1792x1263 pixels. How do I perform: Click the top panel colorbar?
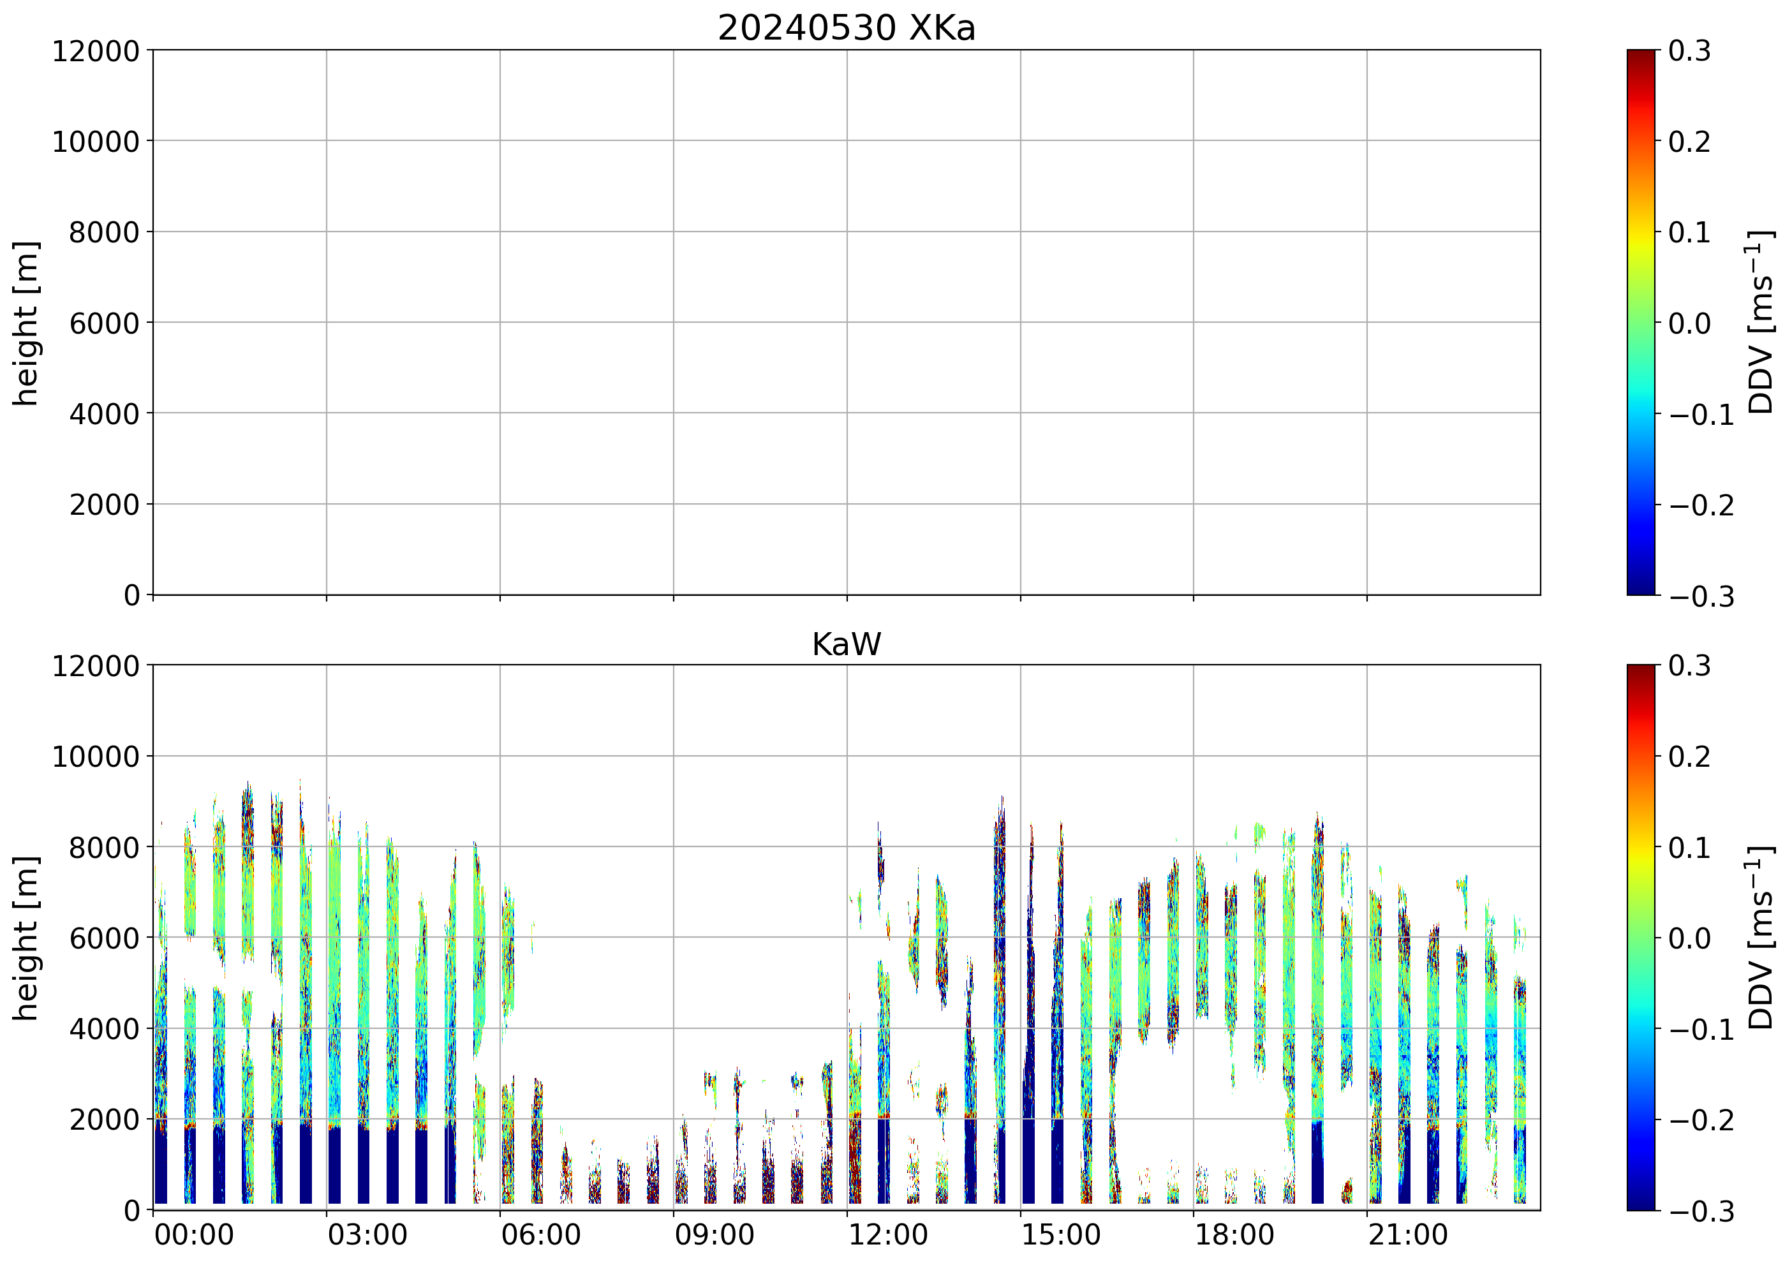coord(1641,322)
